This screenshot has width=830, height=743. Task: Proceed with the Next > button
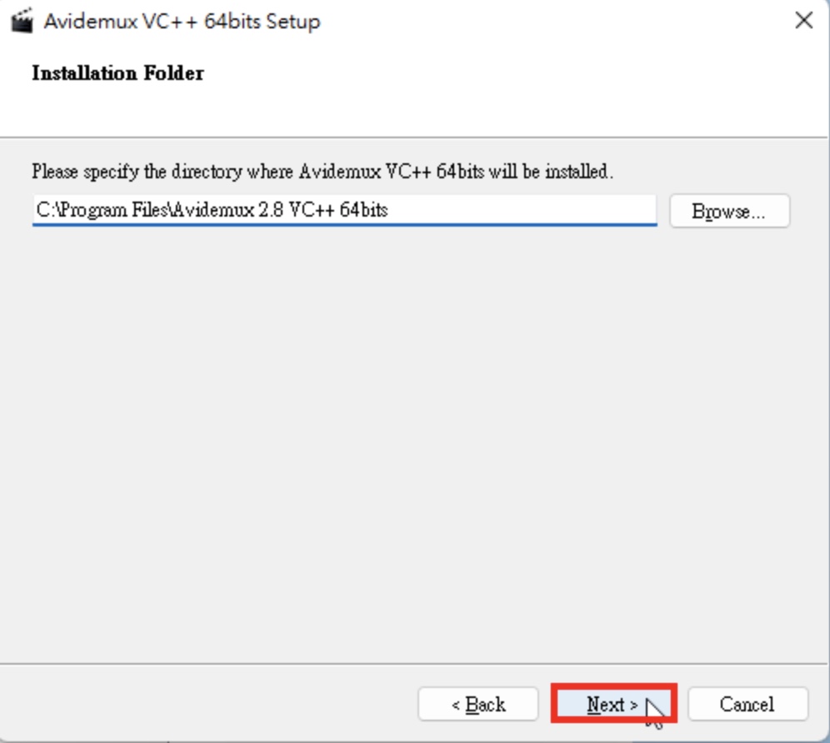pyautogui.click(x=613, y=704)
